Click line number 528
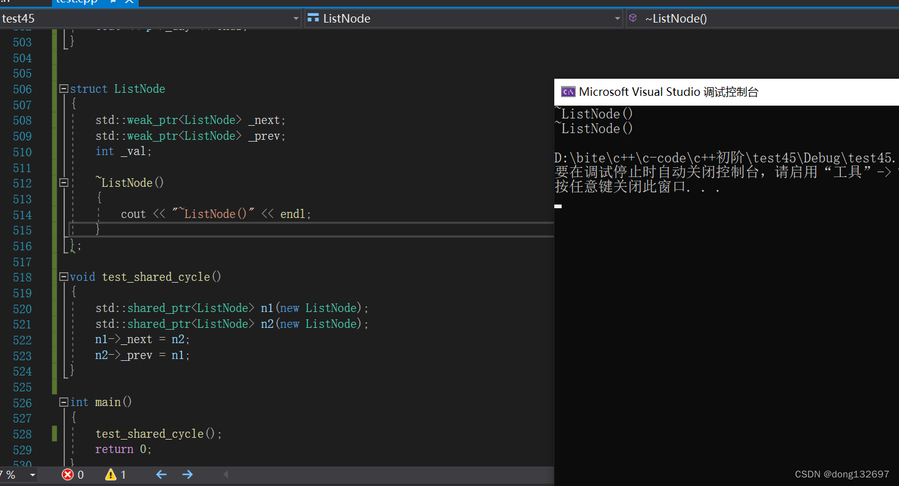 point(22,434)
